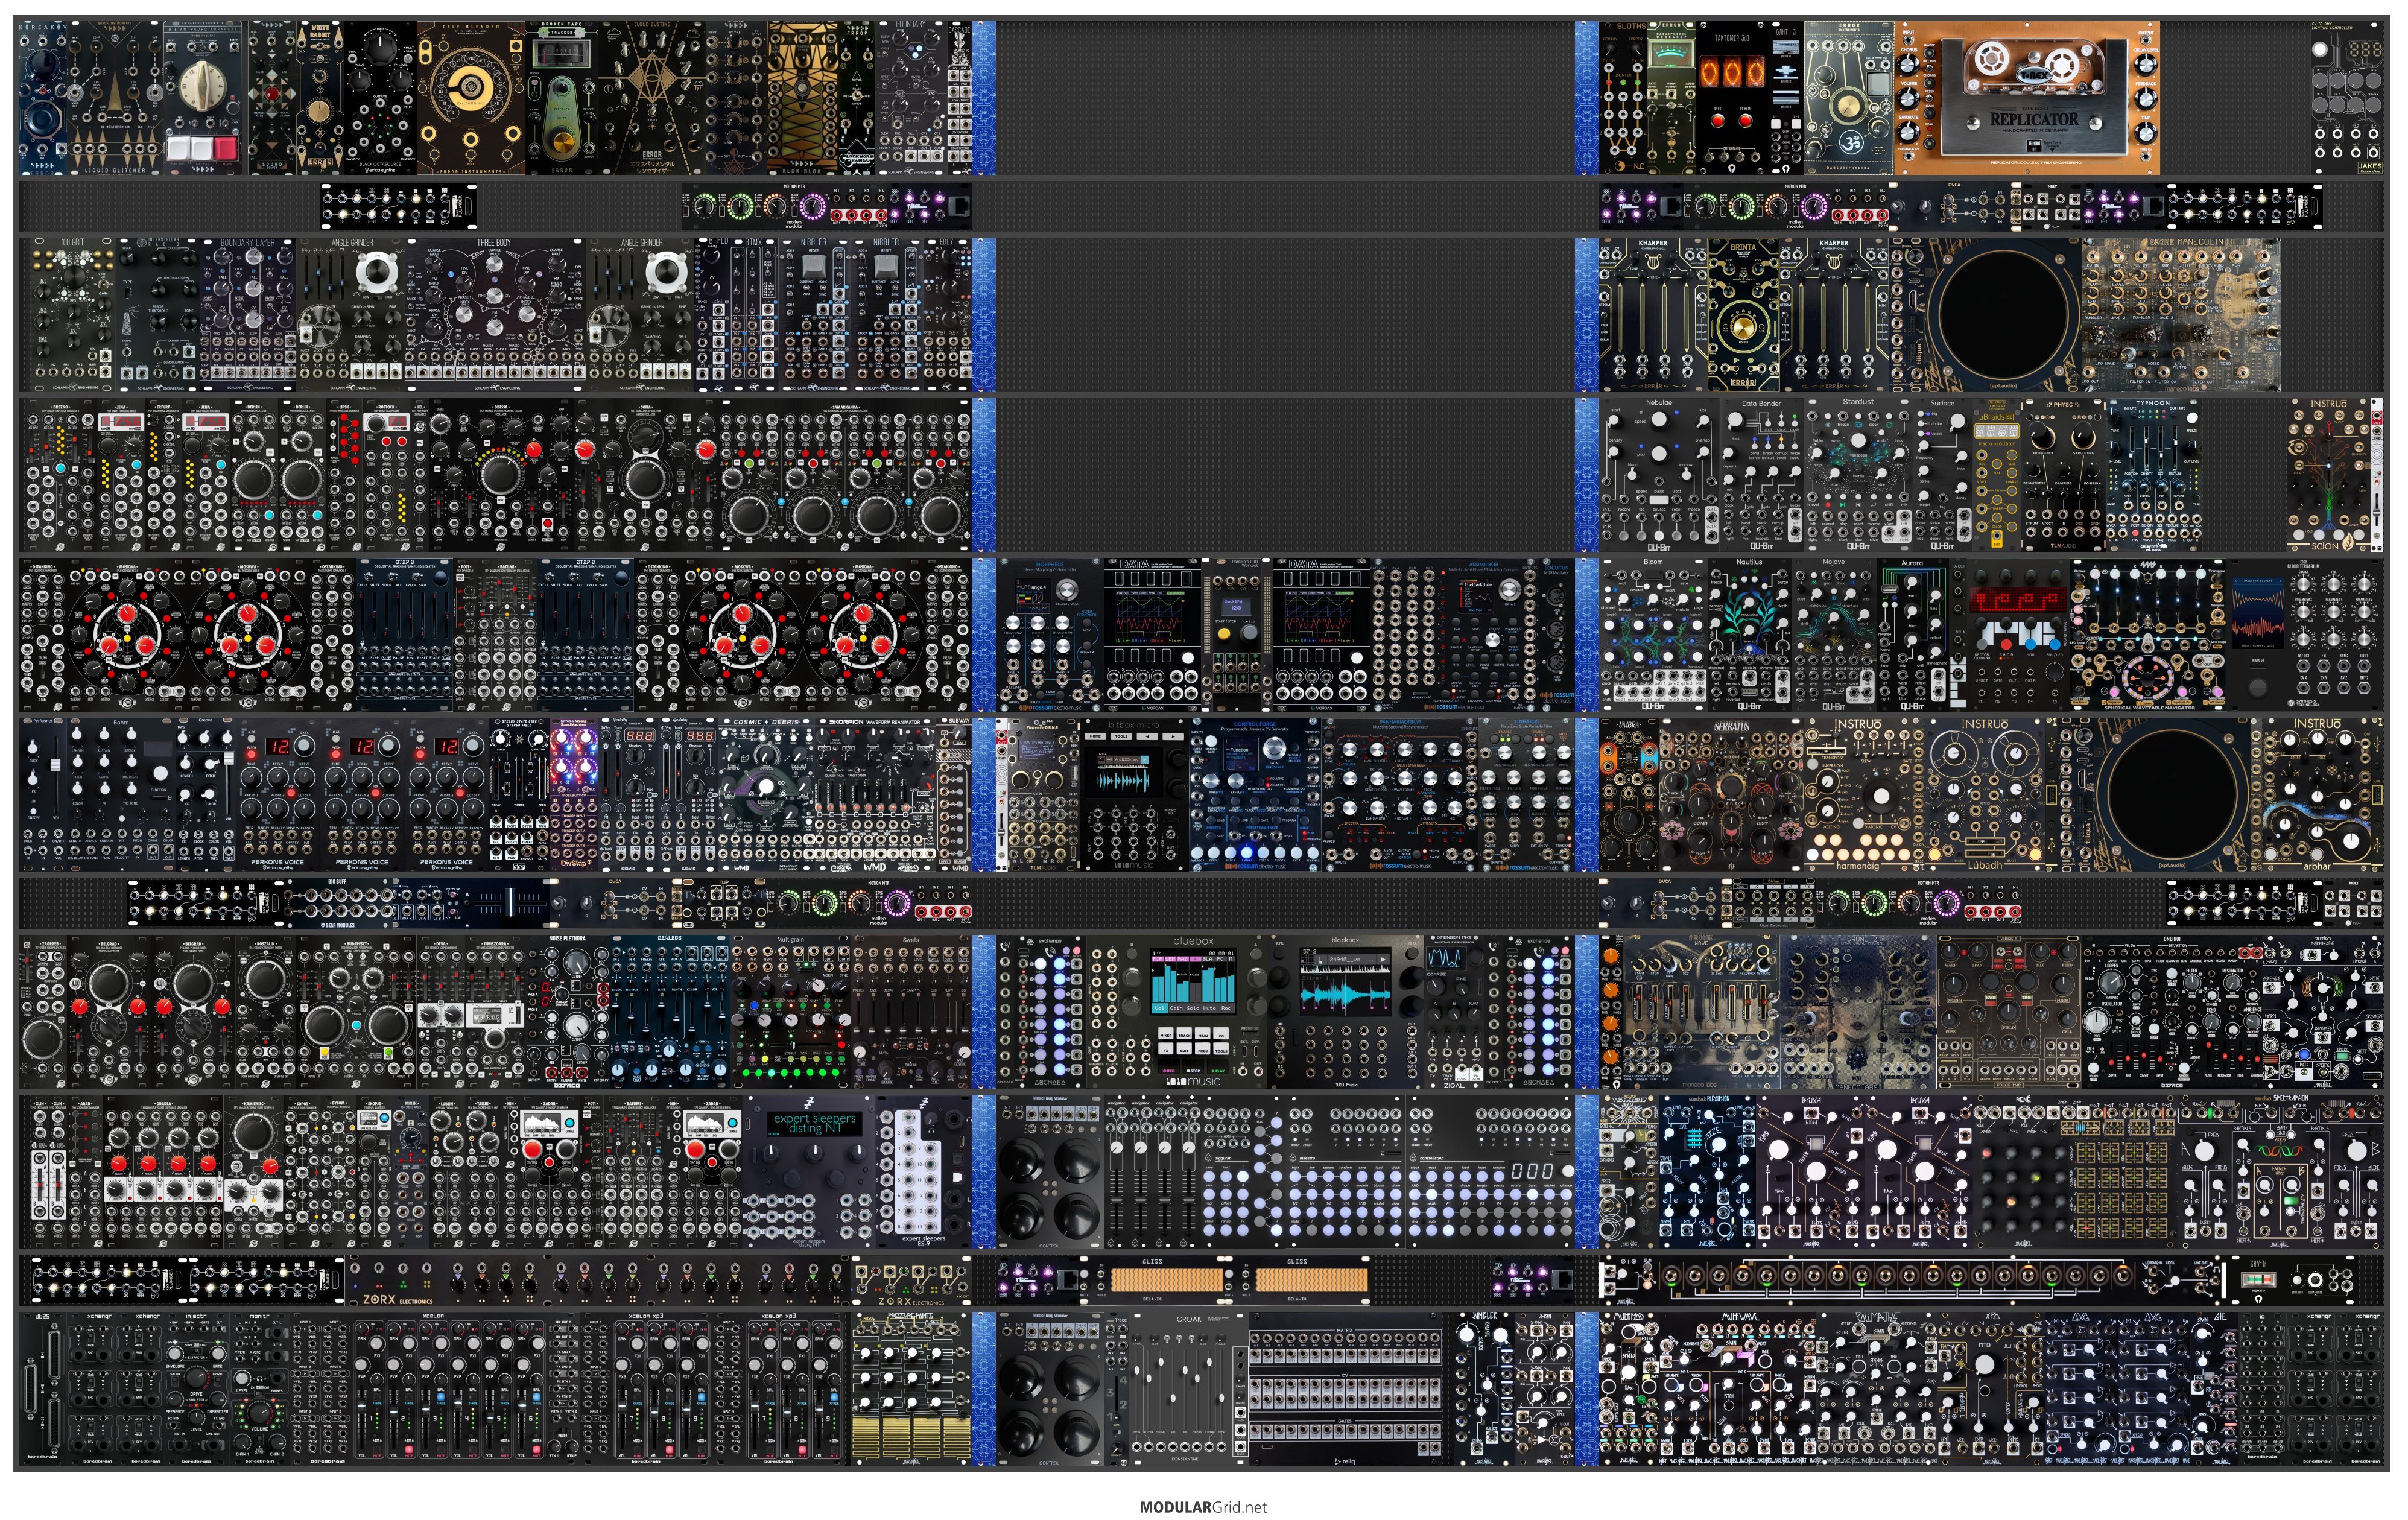The width and height of the screenshot is (2408, 1520).
Task: Select the MIXER button on bluebox
Action: coord(1166,1034)
